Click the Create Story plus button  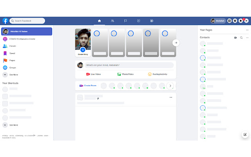pos(83,50)
